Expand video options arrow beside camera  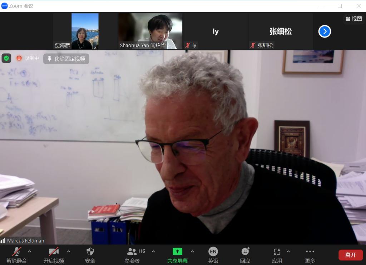69,251
